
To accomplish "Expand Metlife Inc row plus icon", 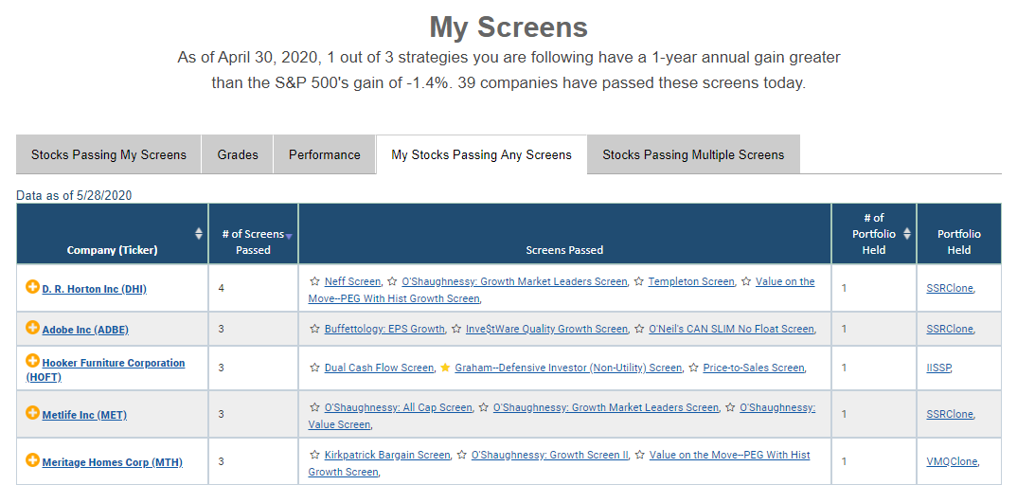I will point(32,412).
